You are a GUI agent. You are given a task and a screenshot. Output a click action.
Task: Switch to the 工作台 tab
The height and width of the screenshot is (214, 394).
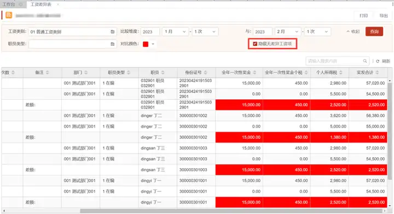(x=9, y=4)
